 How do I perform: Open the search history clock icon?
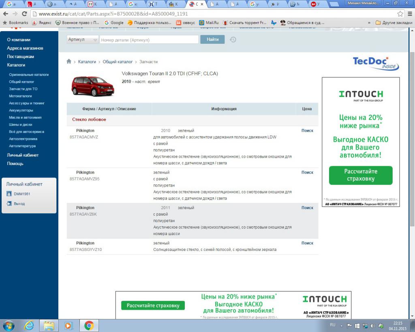tap(233, 40)
